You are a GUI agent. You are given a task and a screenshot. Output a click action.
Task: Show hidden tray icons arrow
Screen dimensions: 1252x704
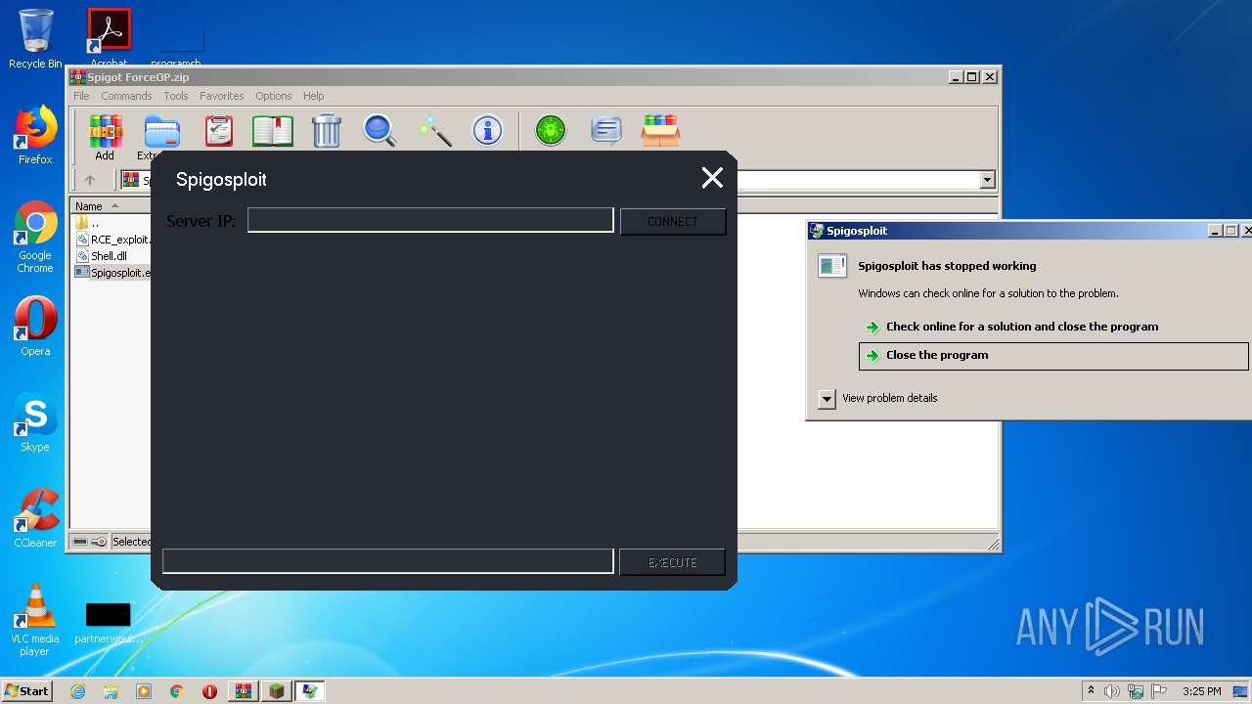click(x=1091, y=690)
